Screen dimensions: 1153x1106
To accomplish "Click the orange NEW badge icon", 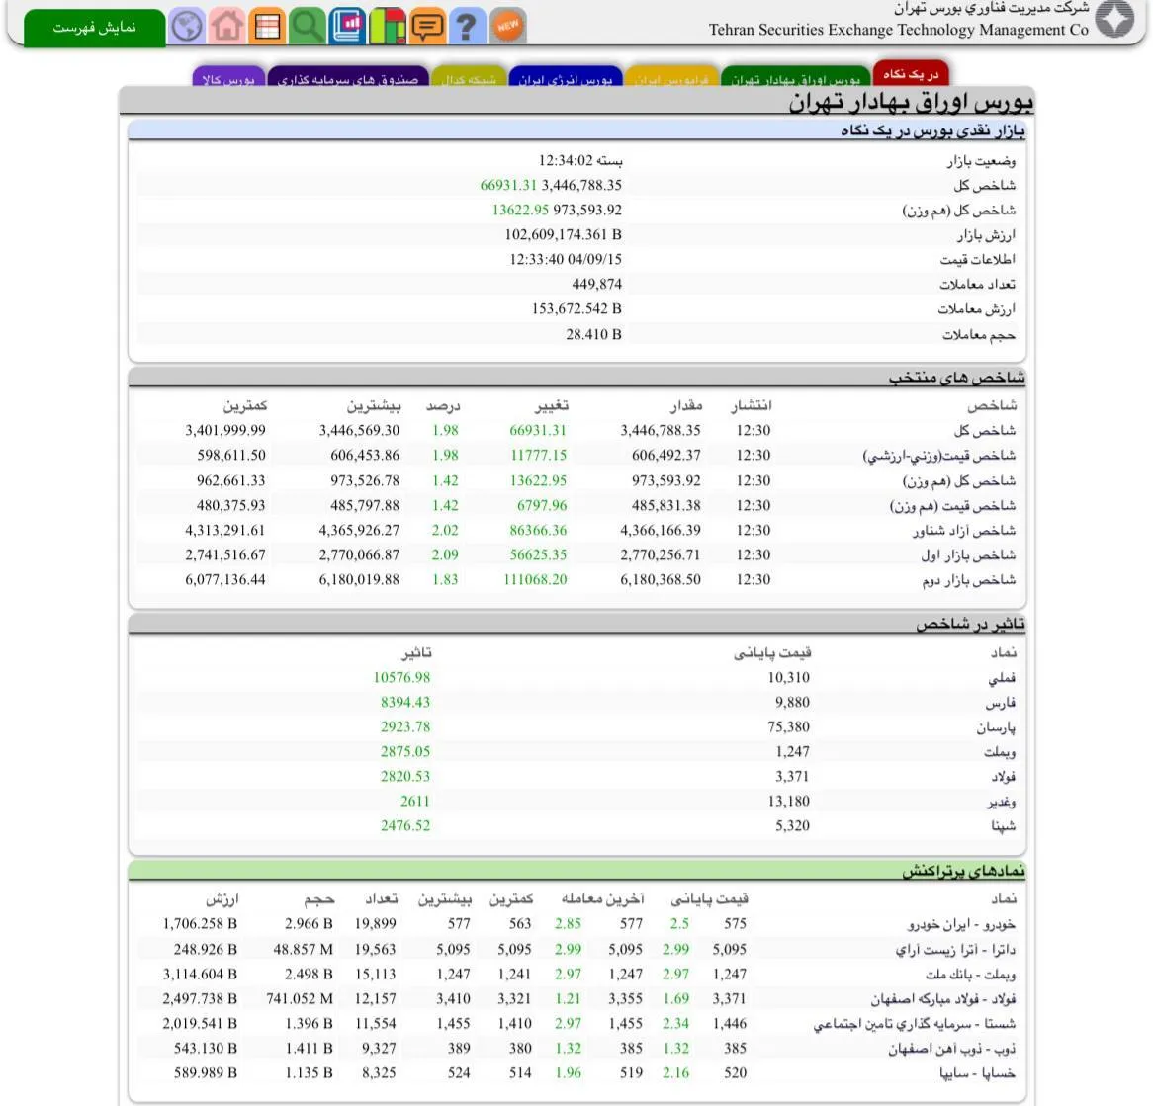I will pyautogui.click(x=507, y=27).
